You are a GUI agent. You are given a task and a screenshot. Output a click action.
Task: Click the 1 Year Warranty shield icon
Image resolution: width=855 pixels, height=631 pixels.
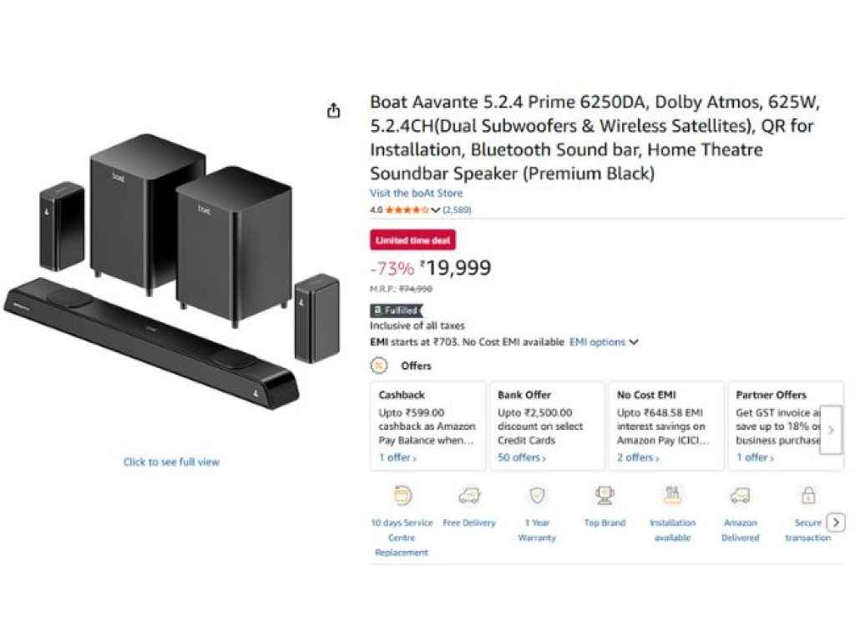tap(537, 496)
